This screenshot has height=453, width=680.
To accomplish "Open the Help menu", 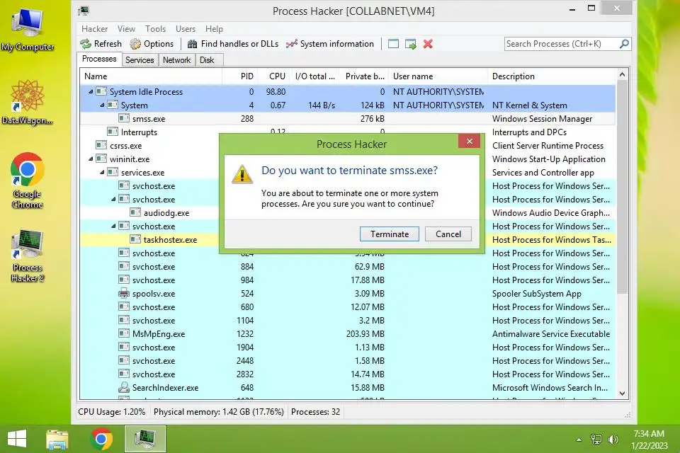I will [214, 28].
